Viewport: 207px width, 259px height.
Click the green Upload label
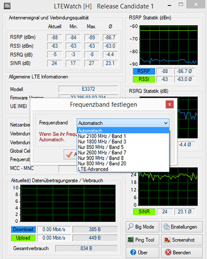tap(24, 238)
